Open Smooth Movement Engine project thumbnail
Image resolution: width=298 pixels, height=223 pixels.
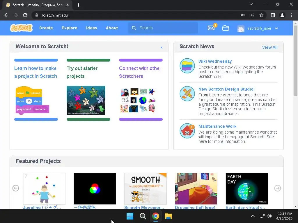146,189
